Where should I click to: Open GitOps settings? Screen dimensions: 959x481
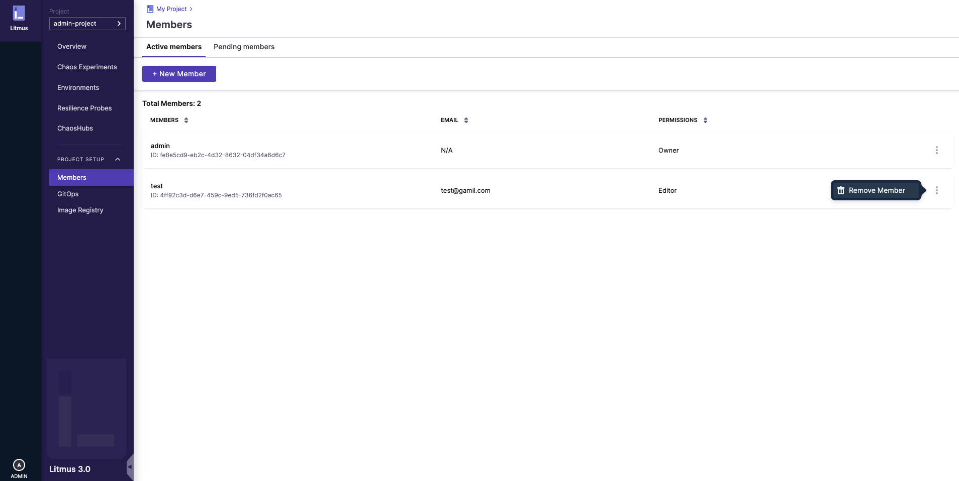68,194
